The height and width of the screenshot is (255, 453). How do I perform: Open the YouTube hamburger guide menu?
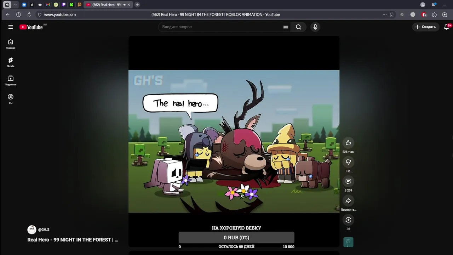tap(11, 27)
